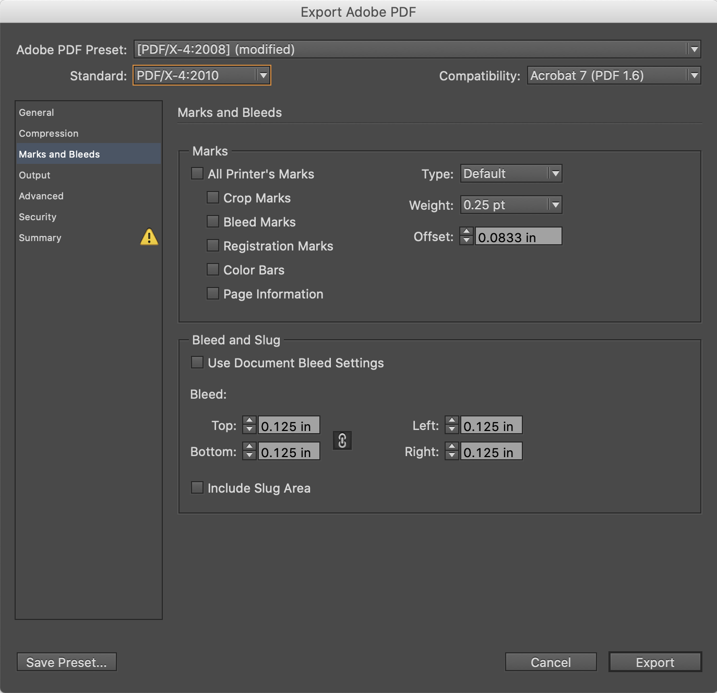Select Marks and Bleeds in sidebar

click(x=89, y=154)
